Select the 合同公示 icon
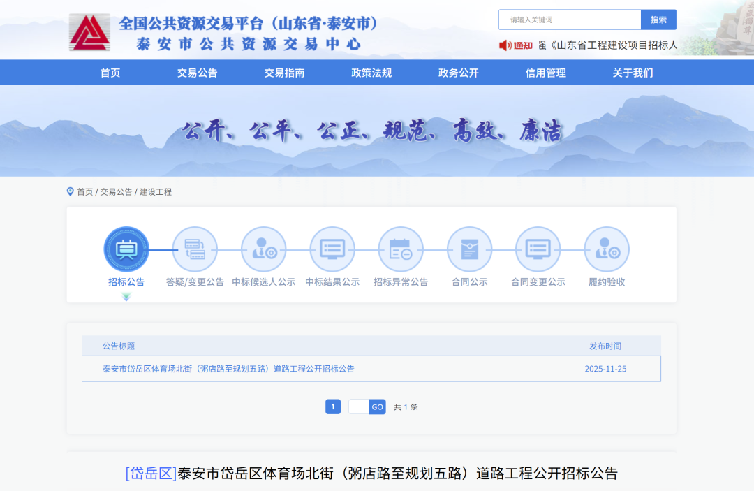 469,249
